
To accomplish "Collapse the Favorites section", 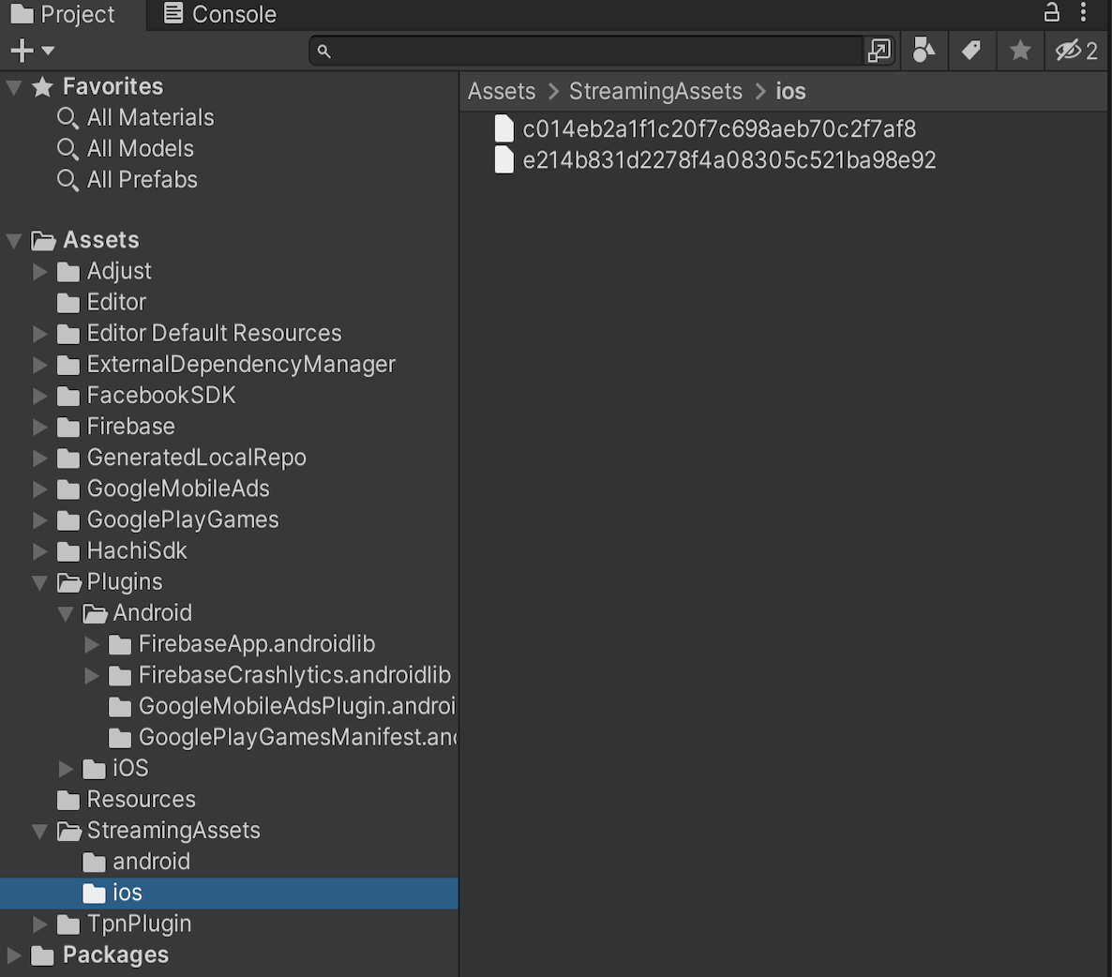I will tap(13, 87).
